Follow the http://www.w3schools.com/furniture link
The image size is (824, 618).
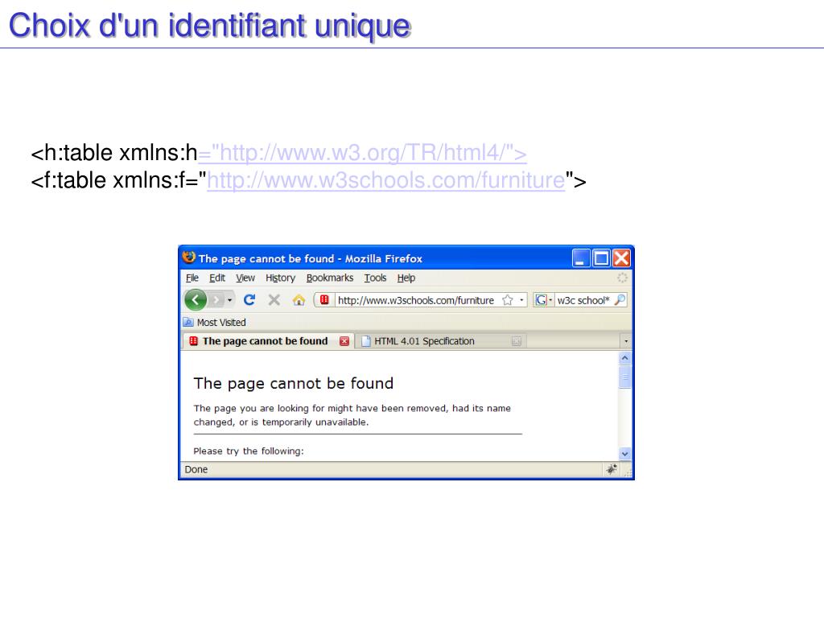point(385,180)
